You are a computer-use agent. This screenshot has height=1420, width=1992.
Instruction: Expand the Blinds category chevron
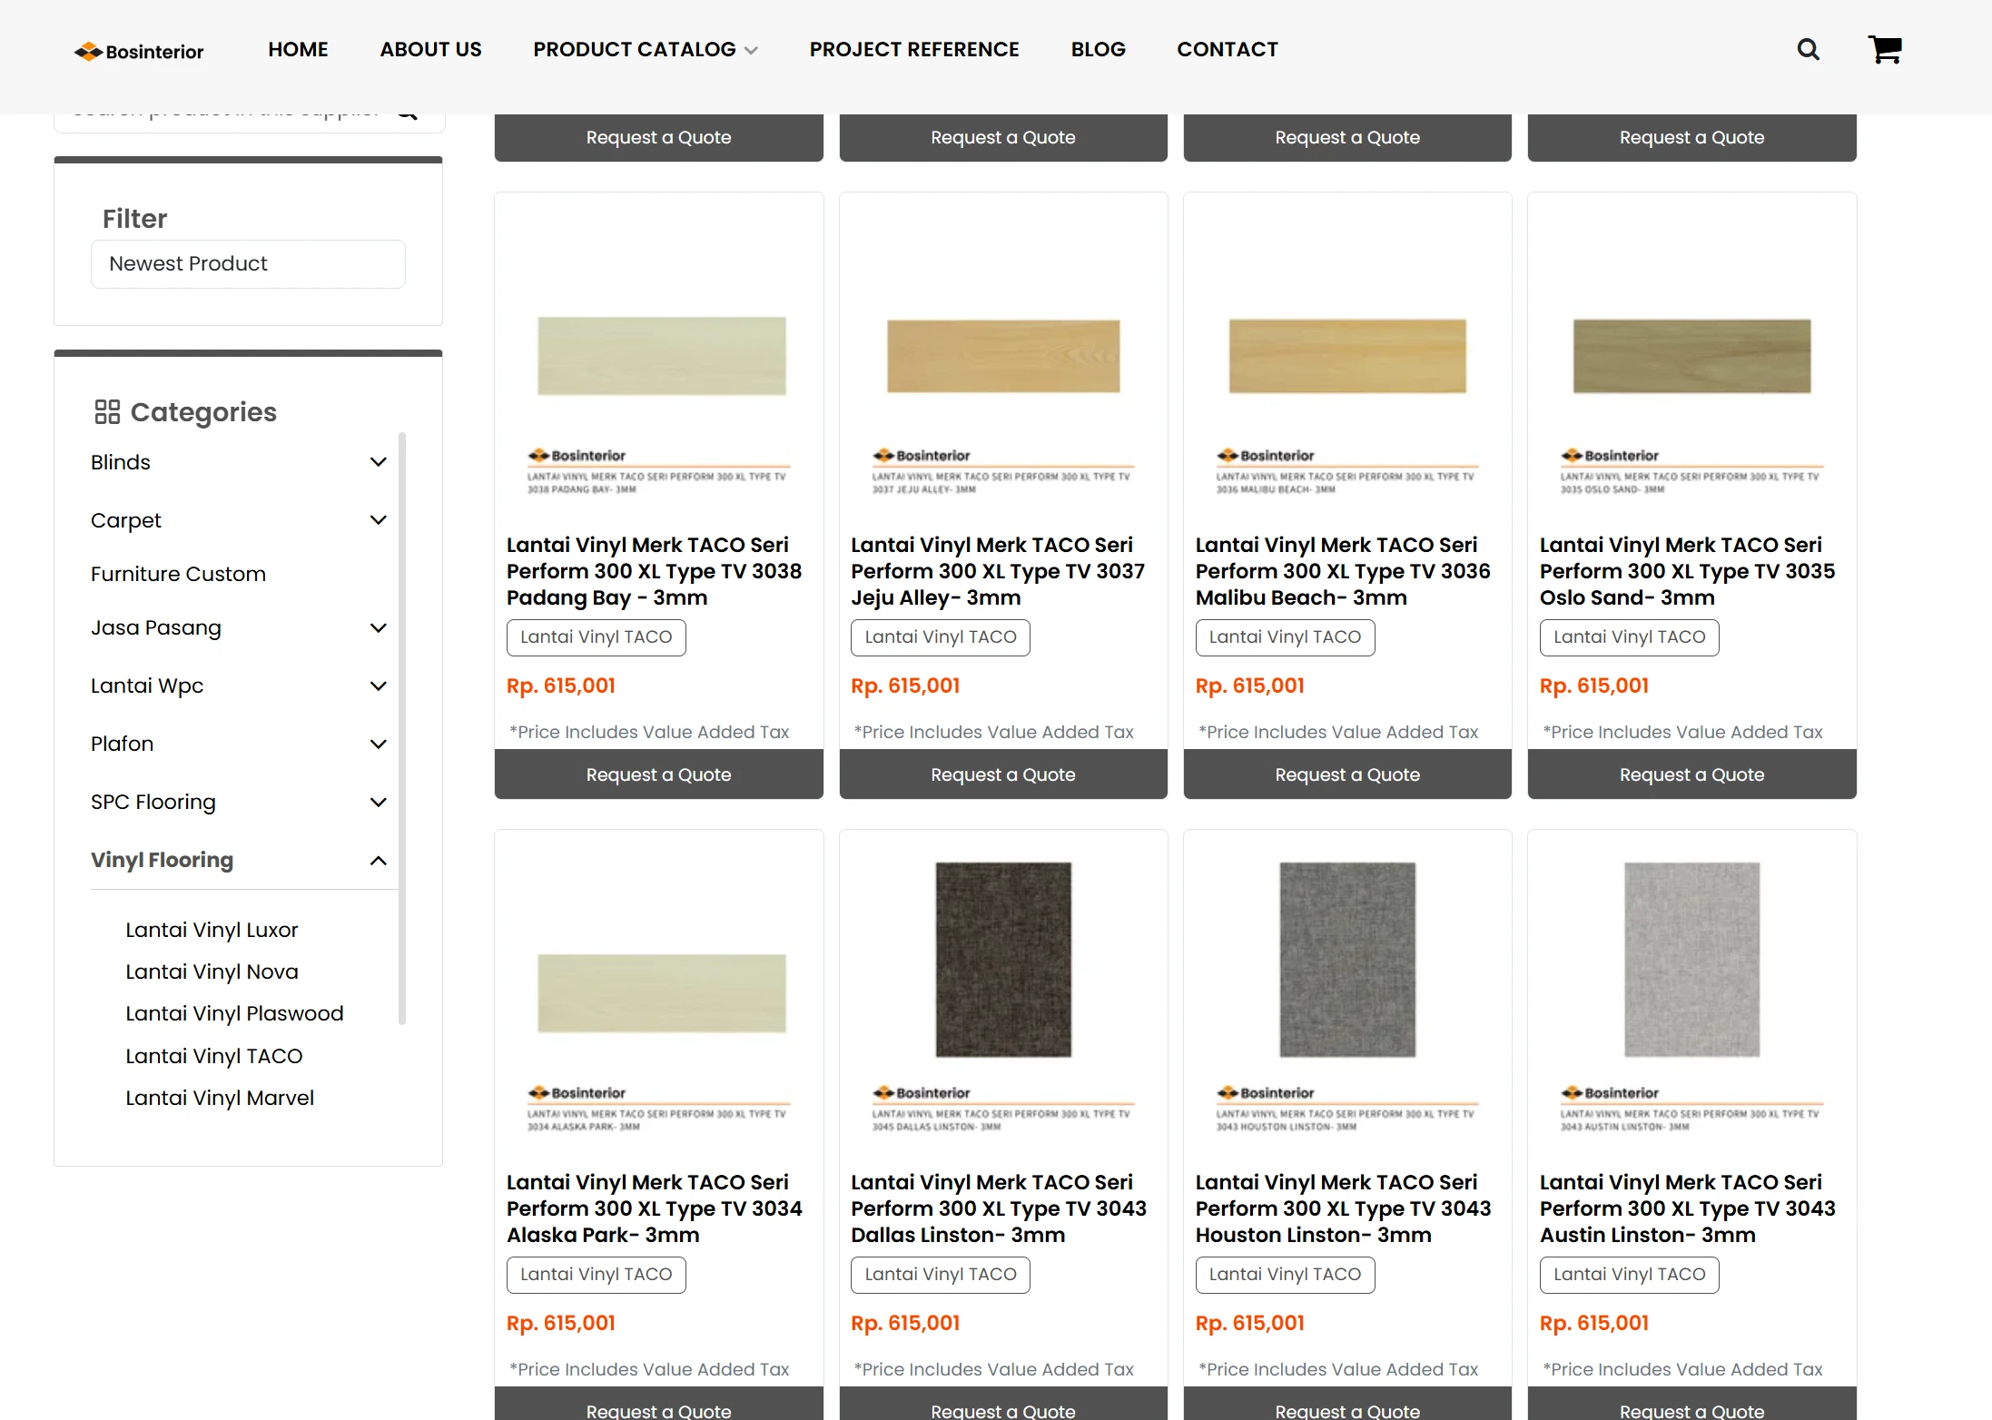pos(379,462)
